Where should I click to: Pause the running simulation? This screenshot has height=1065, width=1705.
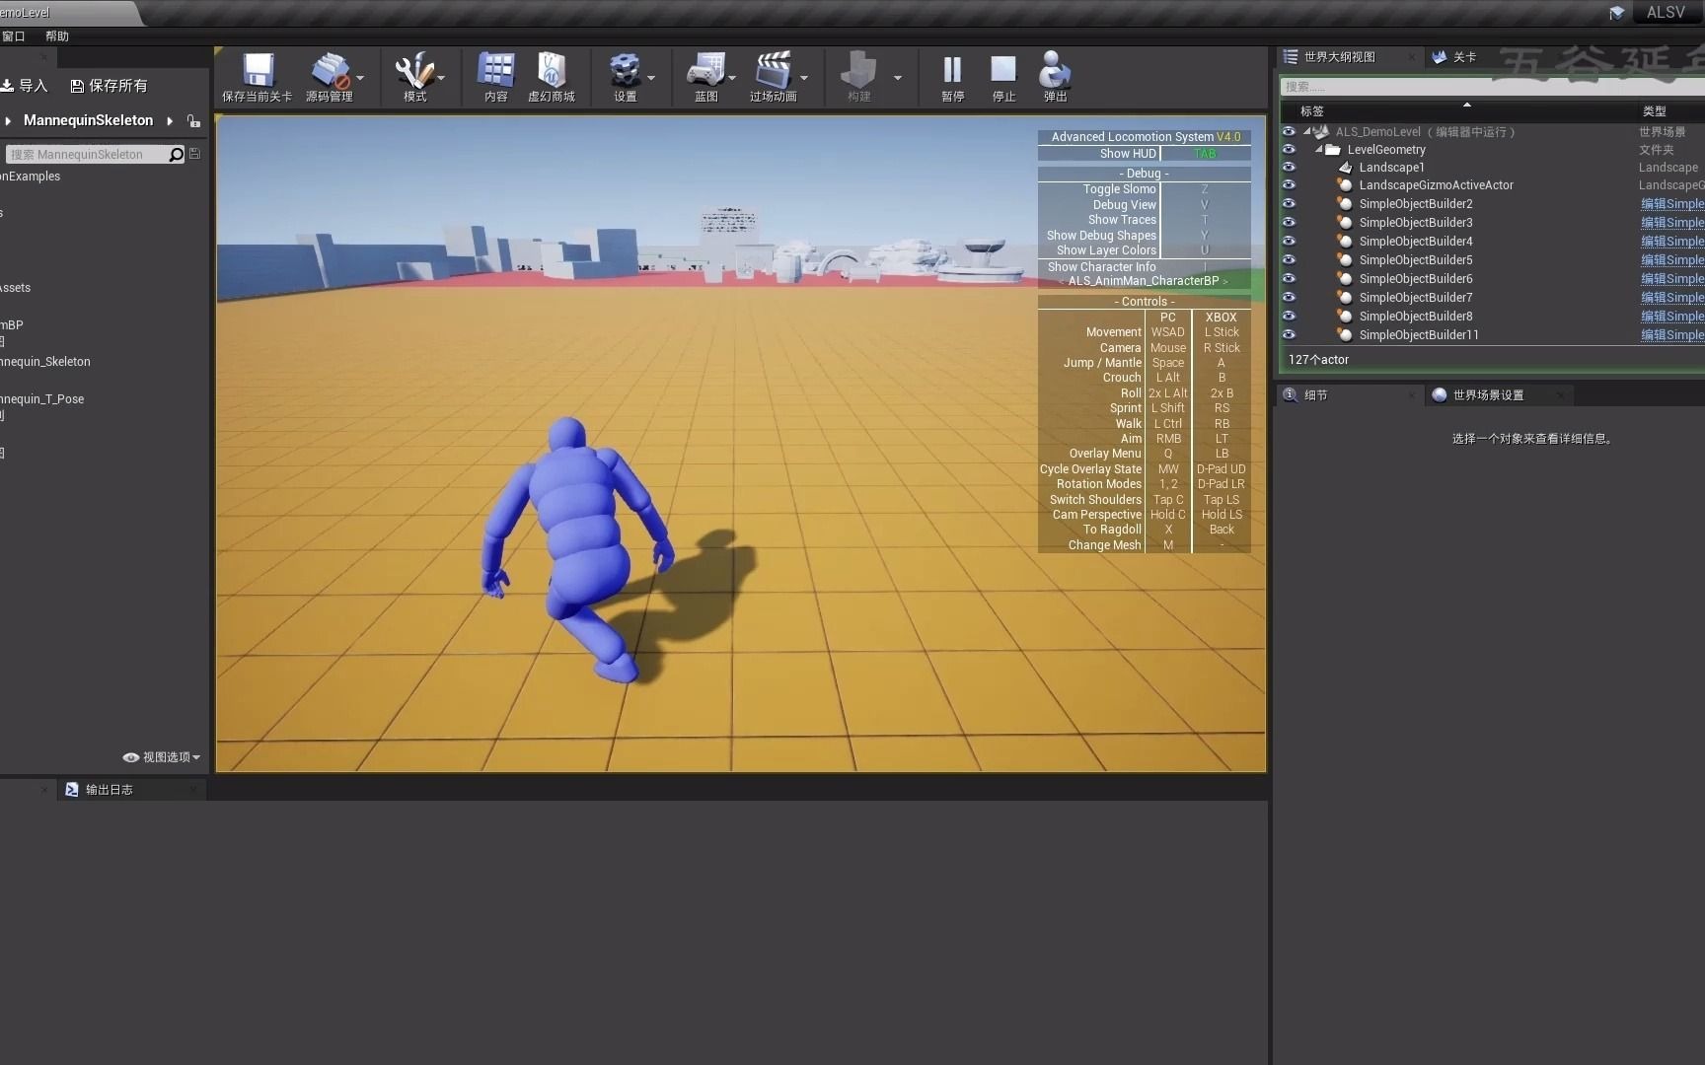tap(952, 70)
